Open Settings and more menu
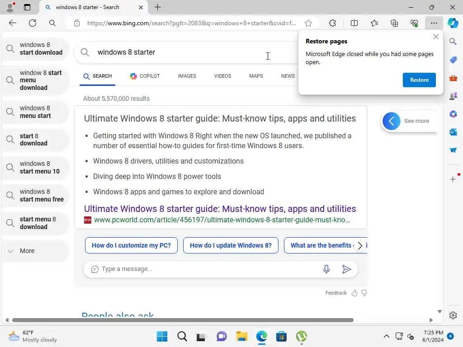This screenshot has height=347, width=463. coord(434,23)
